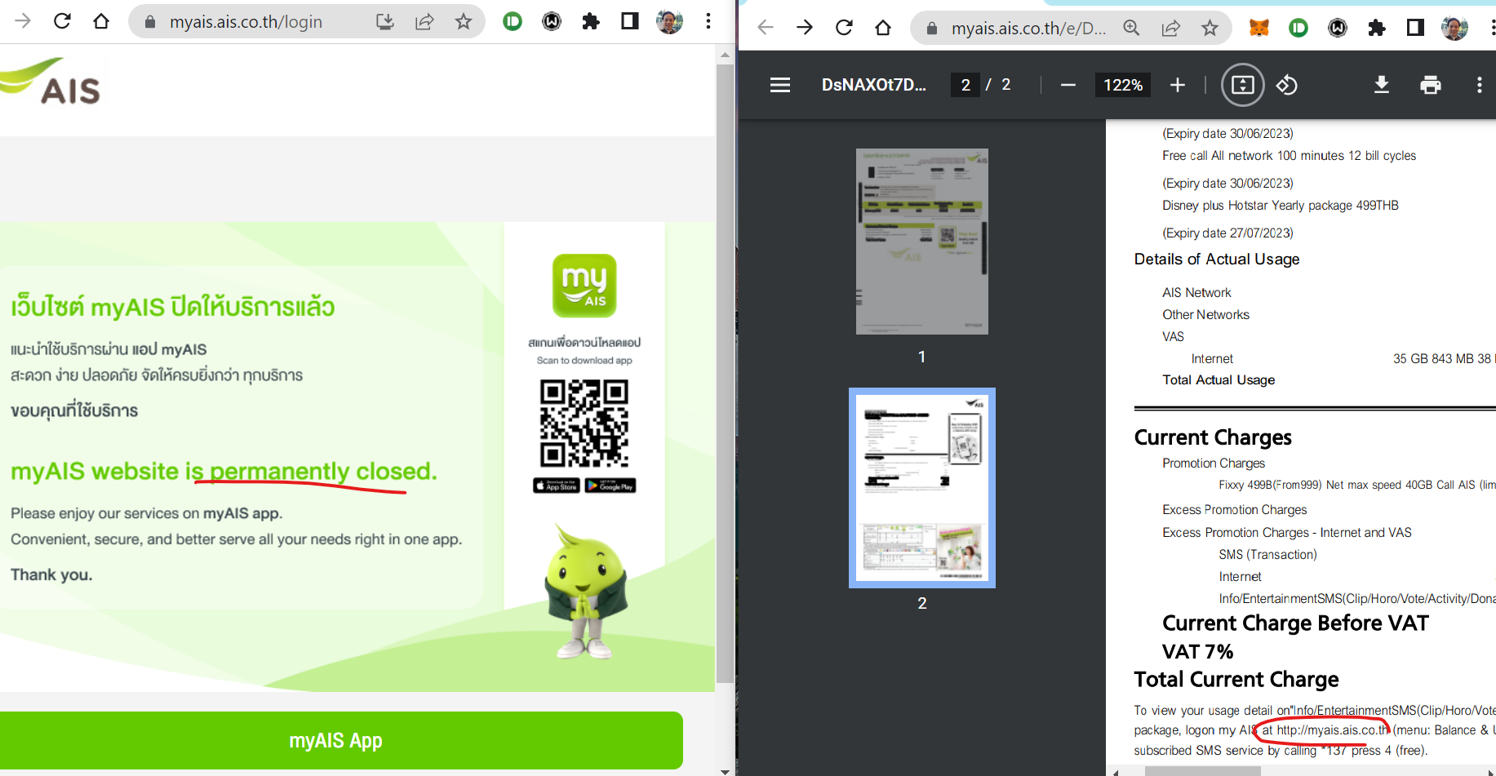Click forward arrow in left browser window
1496x776 pixels.
point(23,21)
